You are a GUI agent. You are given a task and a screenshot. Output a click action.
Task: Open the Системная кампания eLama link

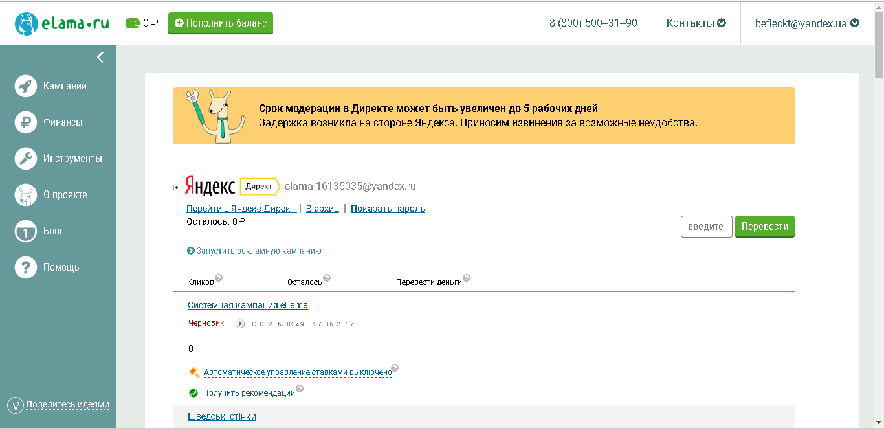tap(248, 305)
